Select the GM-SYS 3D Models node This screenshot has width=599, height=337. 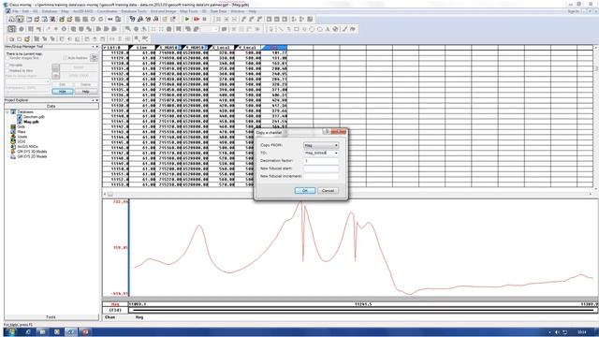coord(32,152)
